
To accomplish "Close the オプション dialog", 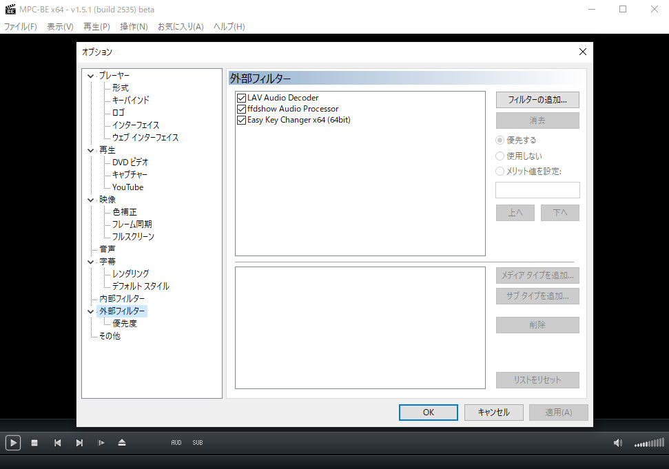I will (x=583, y=52).
